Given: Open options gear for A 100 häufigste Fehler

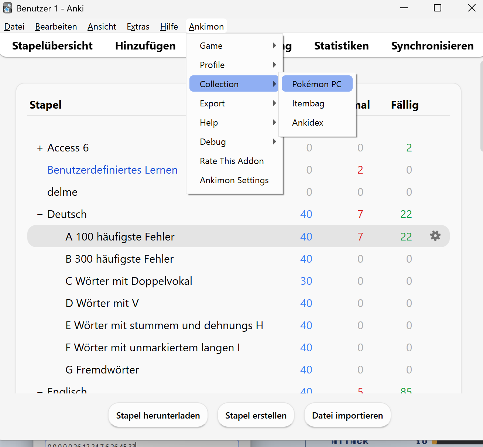Looking at the screenshot, I should click(435, 236).
